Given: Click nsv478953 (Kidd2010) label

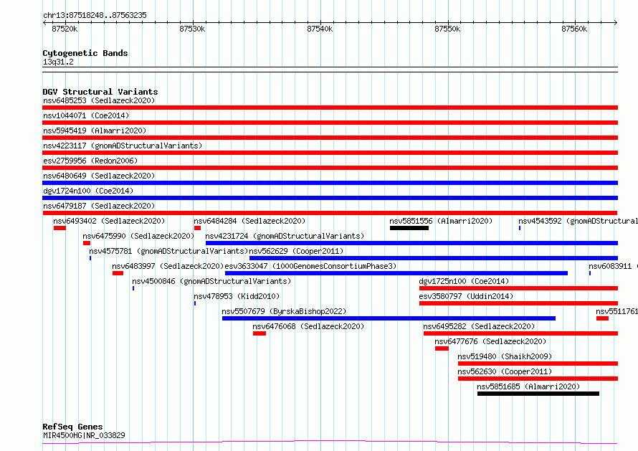Looking at the screenshot, I should tap(237, 296).
